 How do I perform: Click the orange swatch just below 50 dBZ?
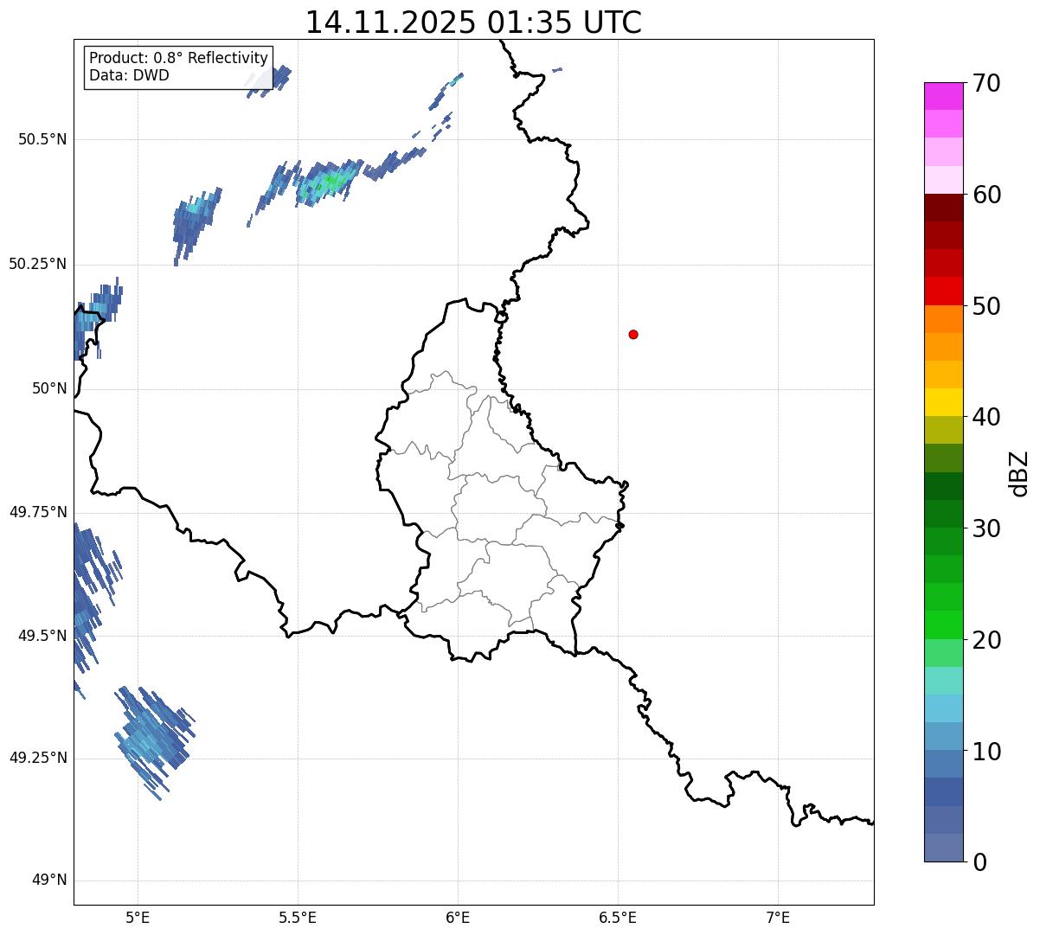[x=943, y=319]
